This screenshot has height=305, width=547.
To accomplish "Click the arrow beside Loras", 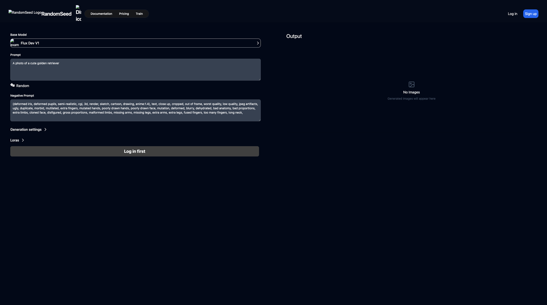I will 23,140.
